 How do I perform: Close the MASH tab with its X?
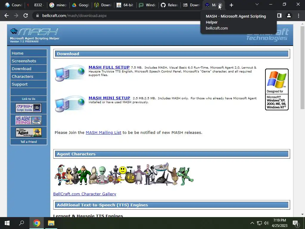click(220, 5)
